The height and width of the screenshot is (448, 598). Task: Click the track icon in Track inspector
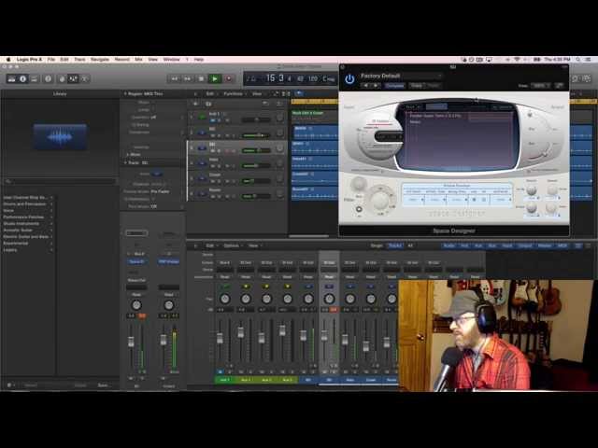tap(156, 174)
